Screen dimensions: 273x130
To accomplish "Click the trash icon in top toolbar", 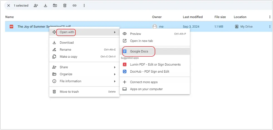I will click(65, 6).
